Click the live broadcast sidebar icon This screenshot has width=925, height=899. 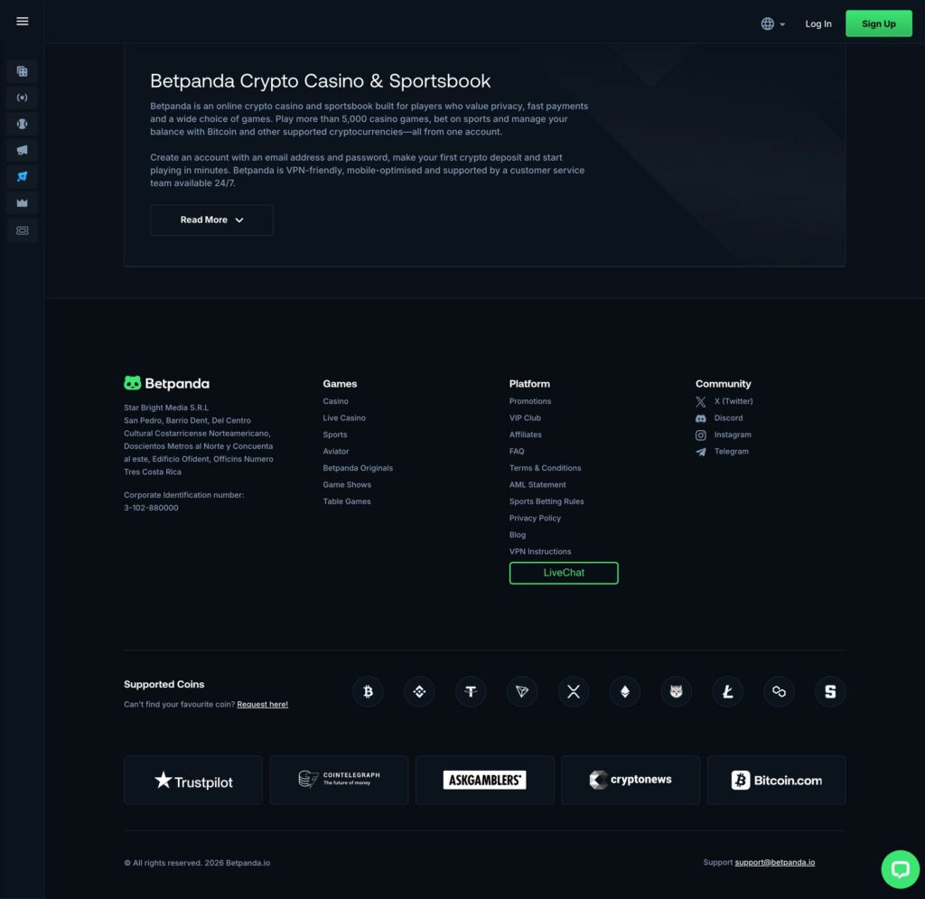pyautogui.click(x=23, y=98)
